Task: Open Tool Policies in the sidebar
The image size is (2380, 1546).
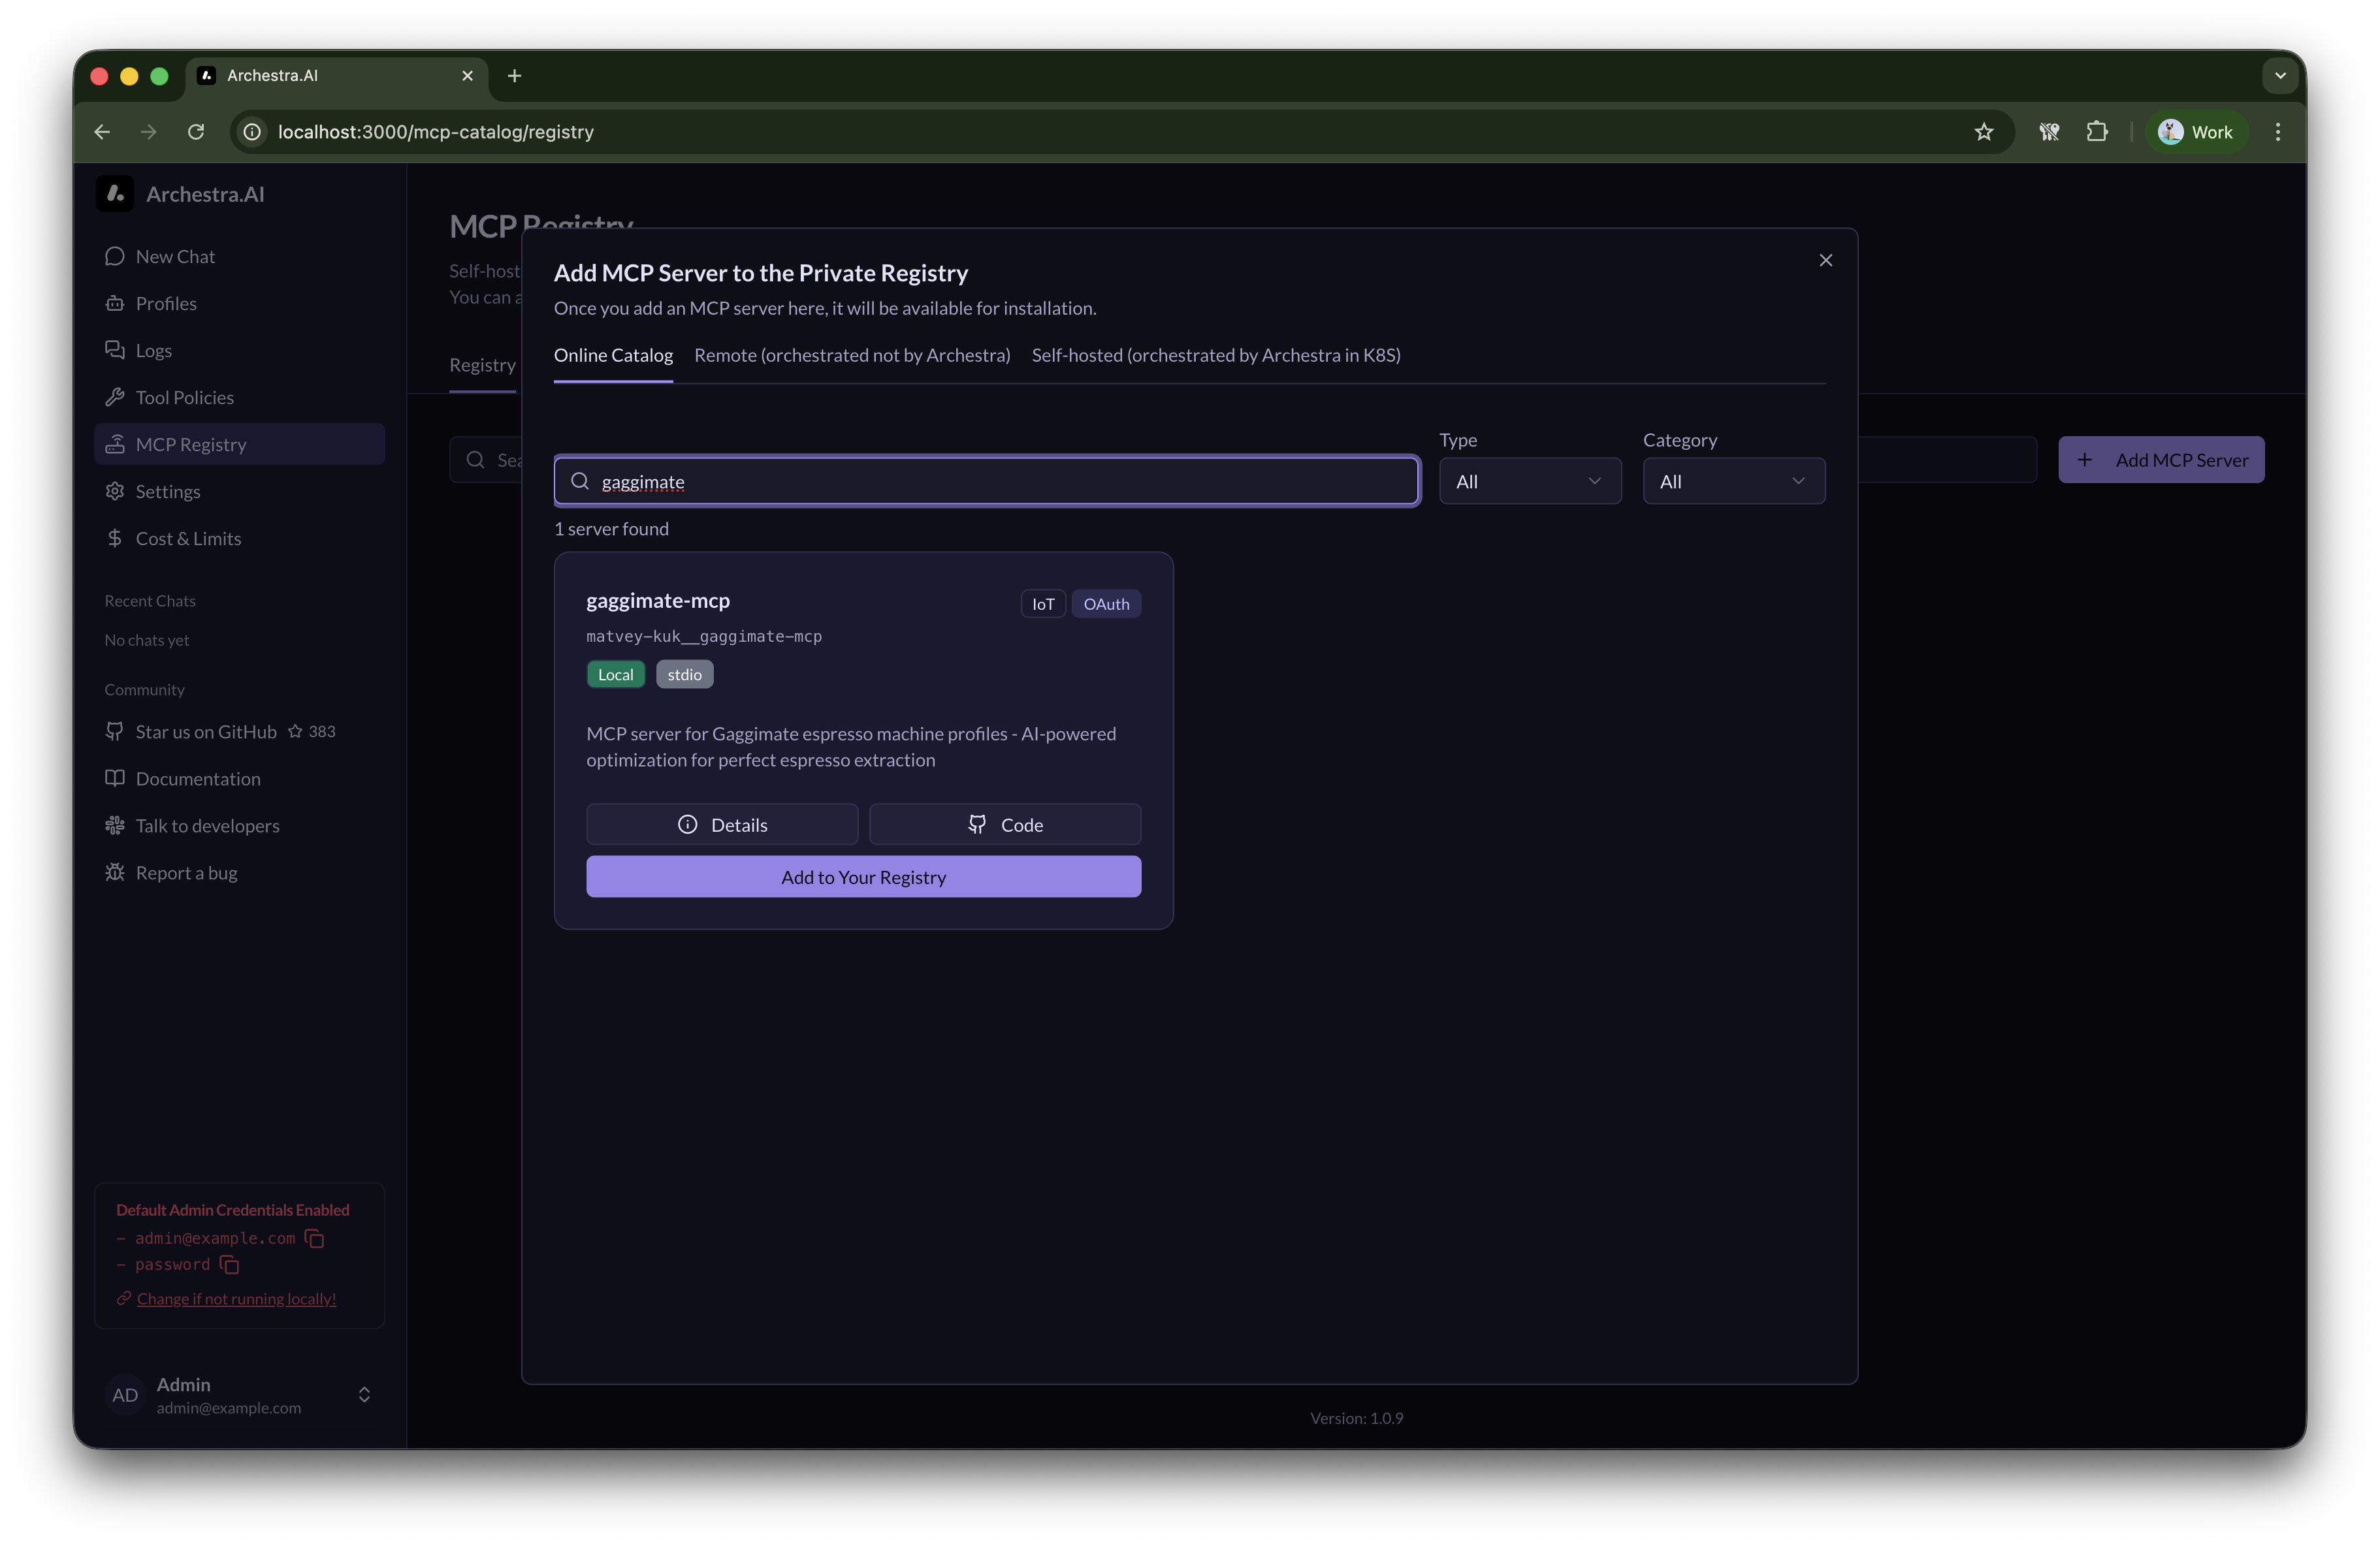Action: (185, 398)
